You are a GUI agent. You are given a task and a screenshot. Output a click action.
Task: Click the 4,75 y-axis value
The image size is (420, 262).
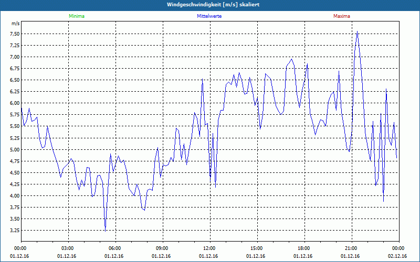click(15, 161)
